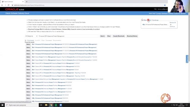The width and height of the screenshot is (190, 107).
Task: Click the Windows taskbar search box
Action: point(22,105)
